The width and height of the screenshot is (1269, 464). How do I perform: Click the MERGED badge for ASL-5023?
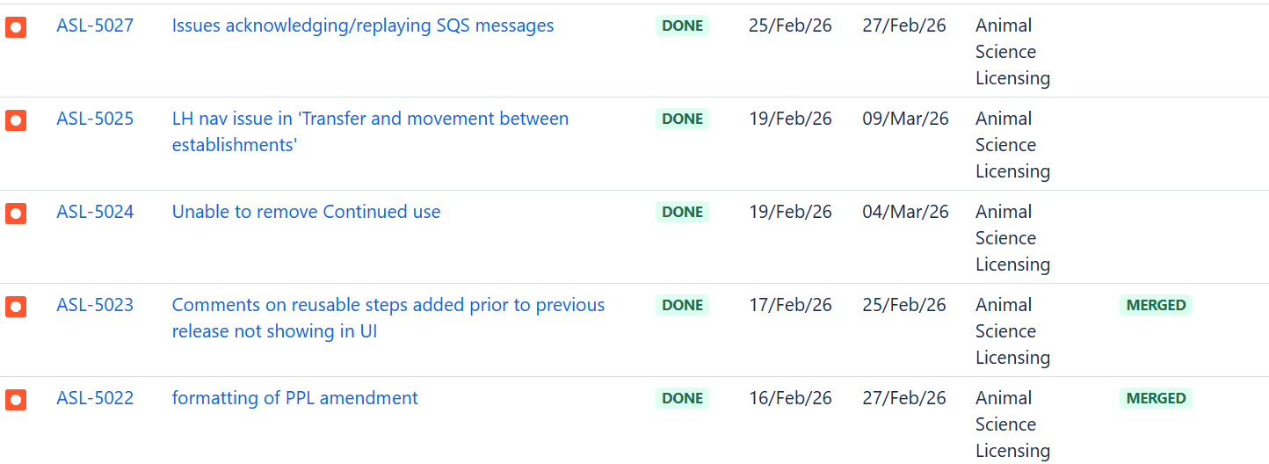[1156, 305]
